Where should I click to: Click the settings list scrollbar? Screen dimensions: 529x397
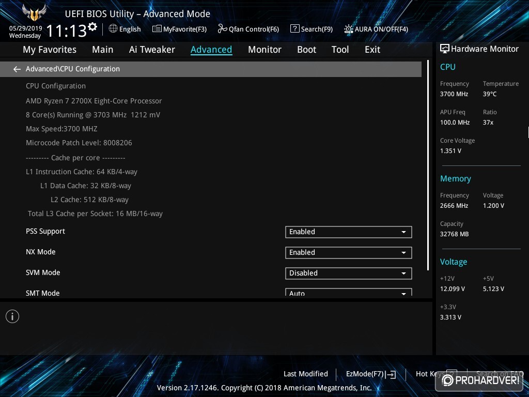pos(428,165)
